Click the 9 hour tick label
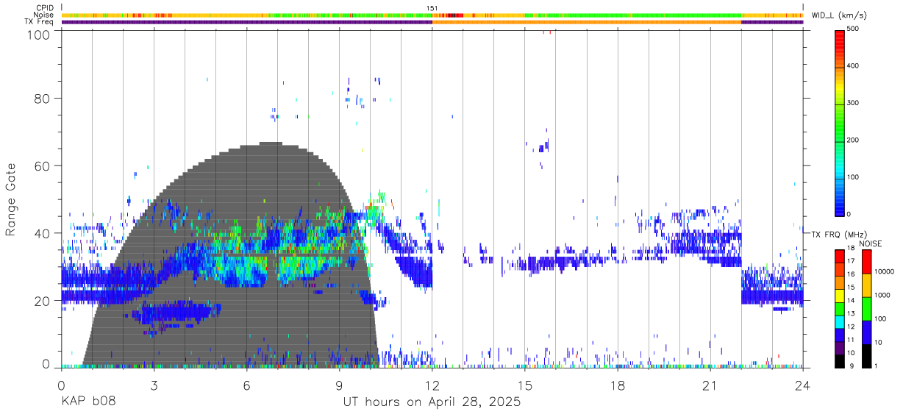 pos(340,385)
